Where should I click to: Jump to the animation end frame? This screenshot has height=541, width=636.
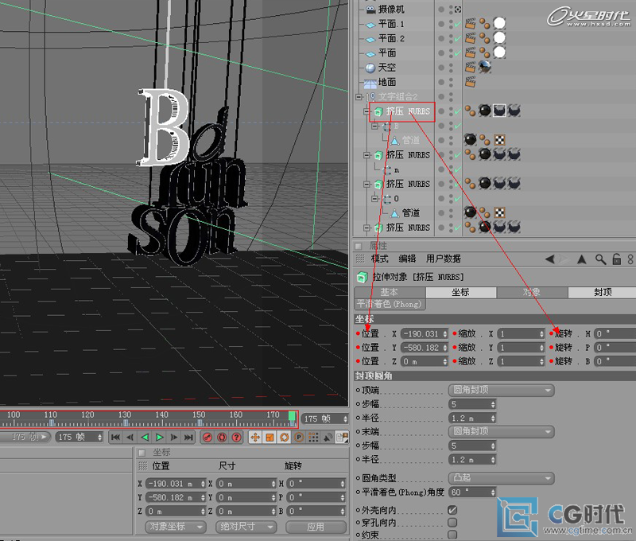click(x=188, y=437)
